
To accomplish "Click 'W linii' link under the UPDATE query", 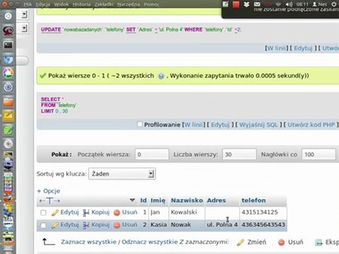I will point(277,48).
